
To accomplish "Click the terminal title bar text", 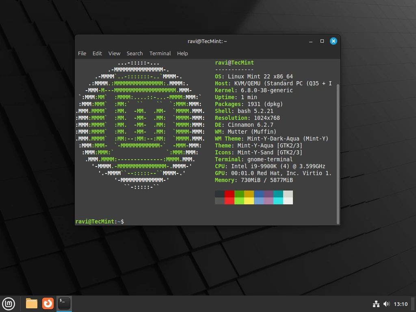I will coord(207,41).
